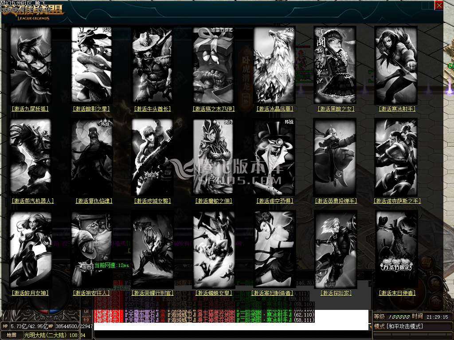This screenshot has height=340, width=454.
Task: Activate 英勇投弹手 using its link
Action: (x=336, y=201)
